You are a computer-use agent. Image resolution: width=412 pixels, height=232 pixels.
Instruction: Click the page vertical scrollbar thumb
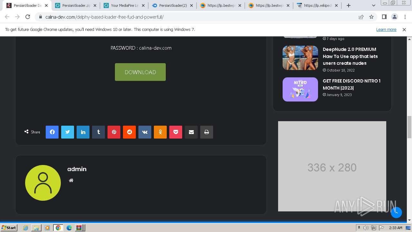pyautogui.click(x=409, y=127)
